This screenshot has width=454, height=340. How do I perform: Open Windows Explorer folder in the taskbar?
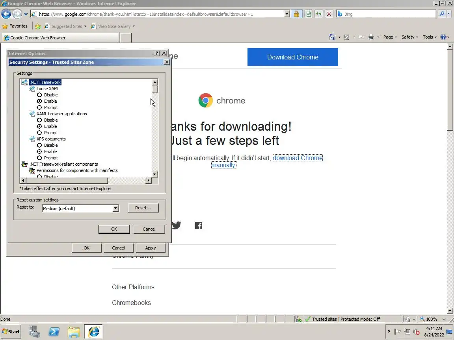74,332
